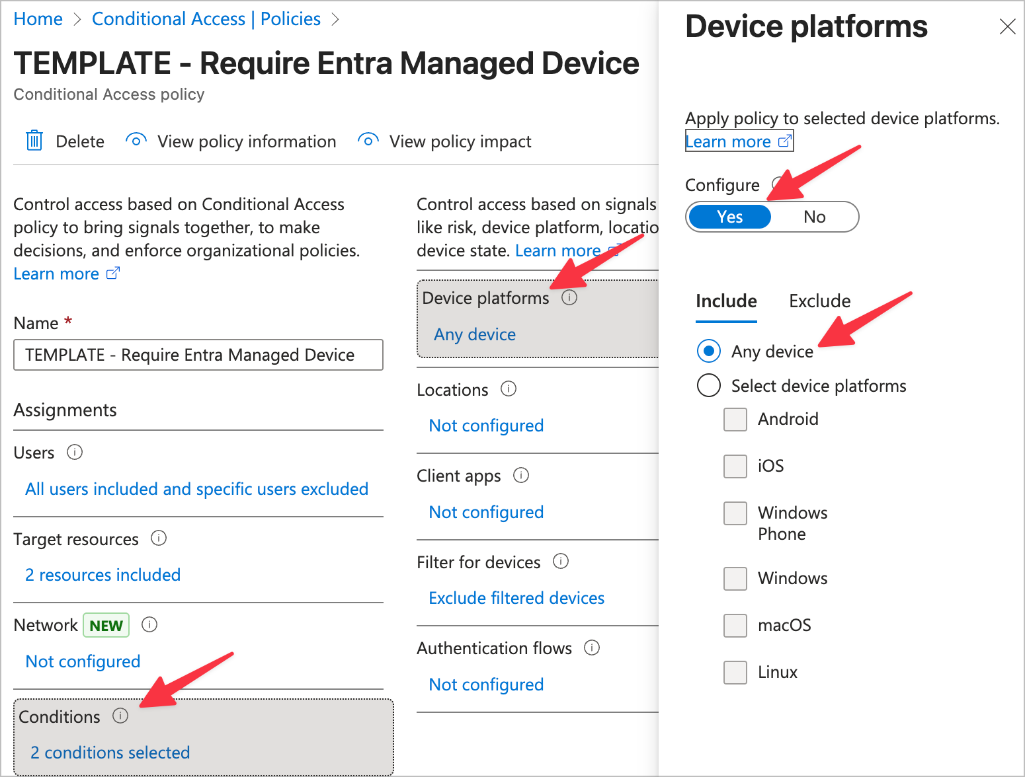The image size is (1025, 777).
Task: Click info icon beside Filter for devices
Action: click(x=561, y=562)
